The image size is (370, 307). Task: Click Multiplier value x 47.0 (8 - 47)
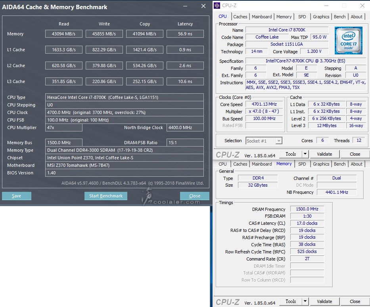264,111
